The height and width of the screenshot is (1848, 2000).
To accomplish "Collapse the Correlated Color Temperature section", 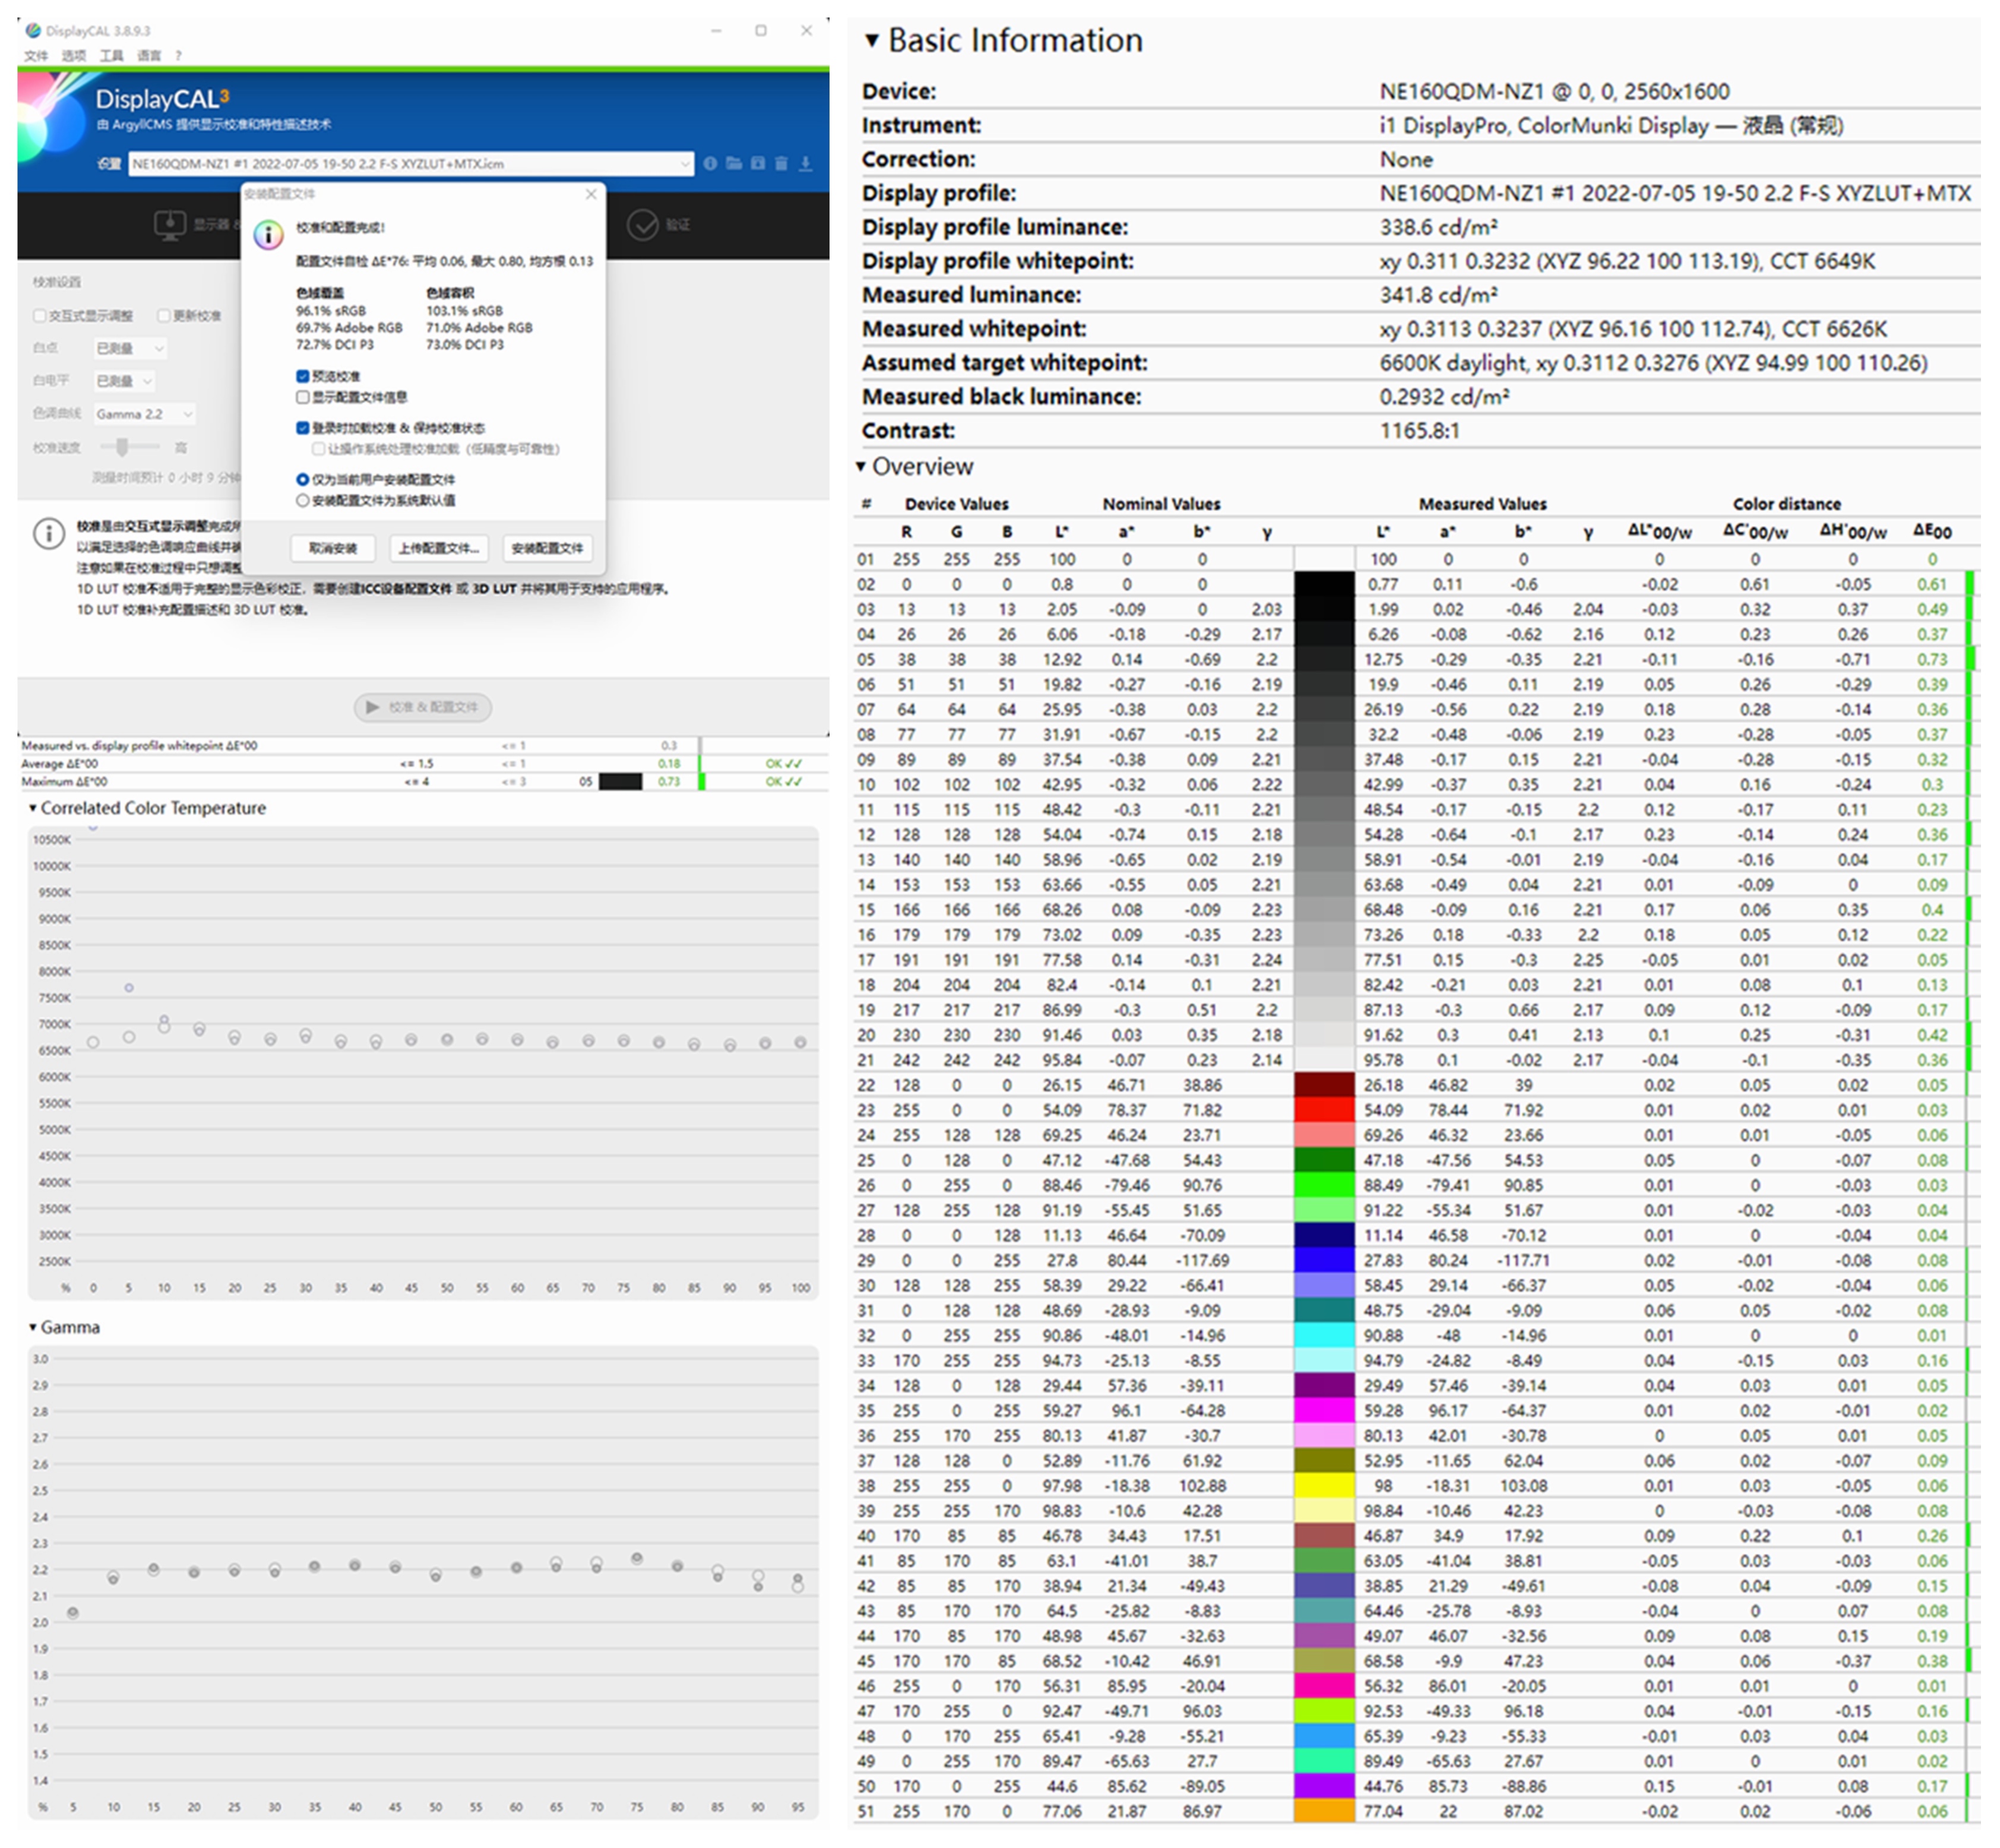I will click(33, 808).
